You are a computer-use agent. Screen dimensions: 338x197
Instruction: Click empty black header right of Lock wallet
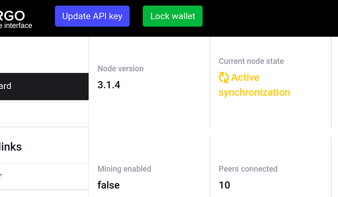click(x=269, y=18)
